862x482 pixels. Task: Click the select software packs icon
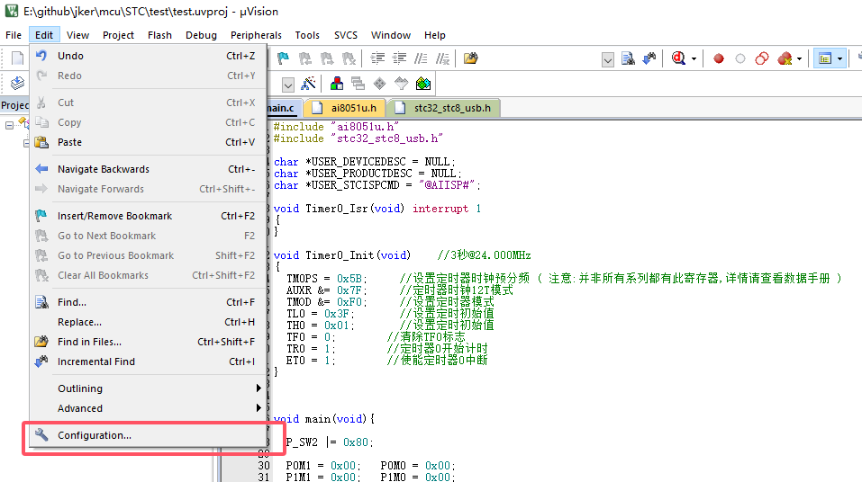(402, 84)
